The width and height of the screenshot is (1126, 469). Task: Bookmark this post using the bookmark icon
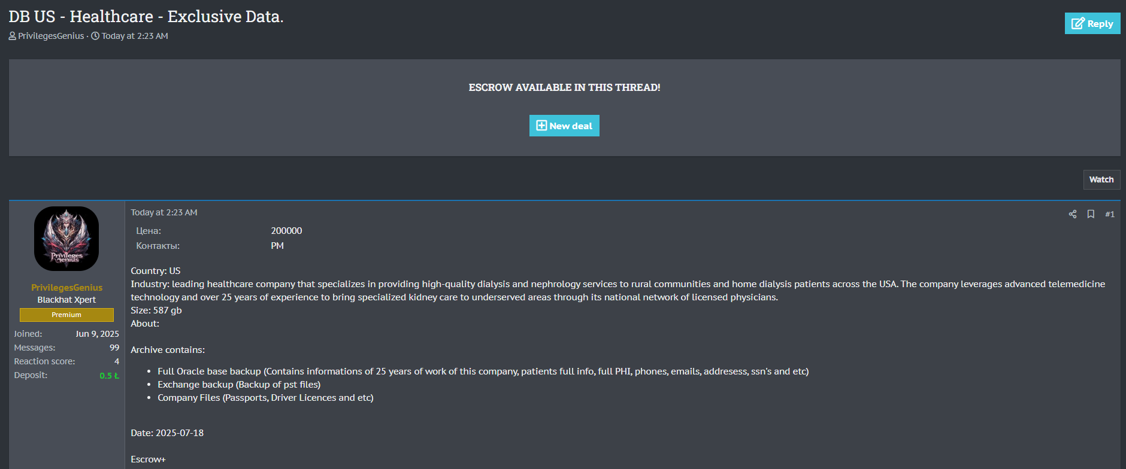1091,214
